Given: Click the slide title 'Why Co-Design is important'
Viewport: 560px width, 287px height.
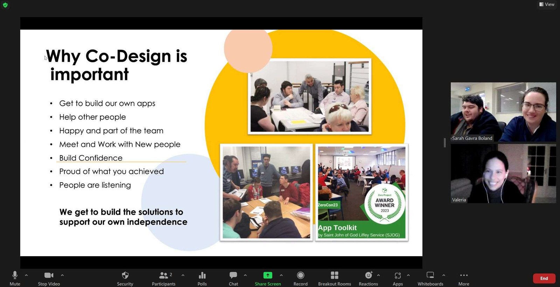Looking at the screenshot, I should tap(117, 65).
